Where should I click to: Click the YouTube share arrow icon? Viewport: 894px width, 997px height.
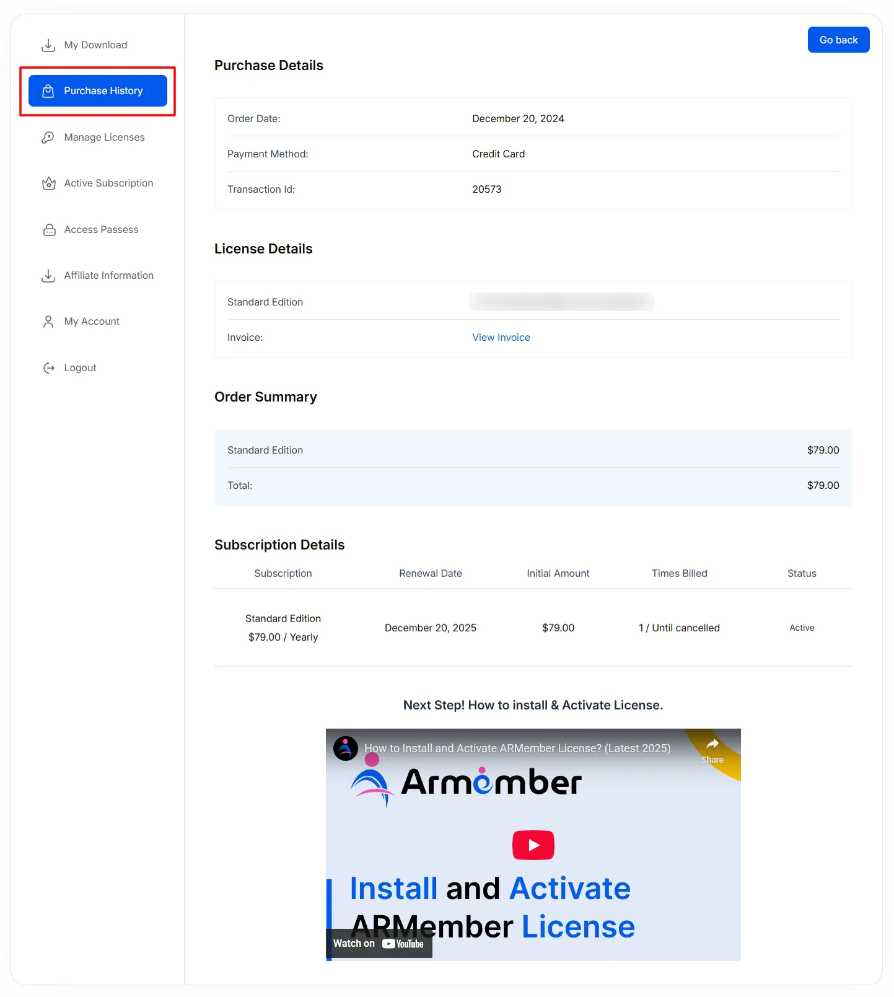[712, 745]
